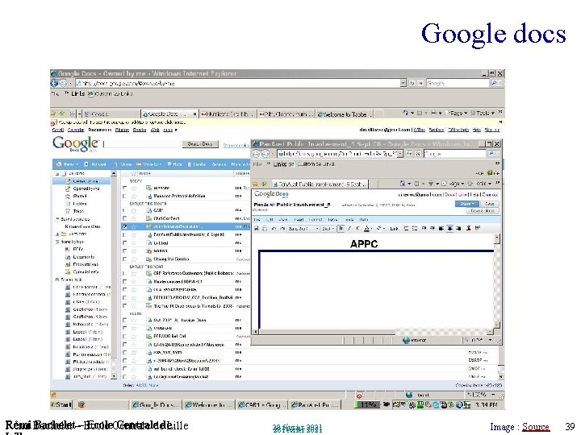Check the Top 10 spreadsheet row checkbox

click(x=125, y=306)
